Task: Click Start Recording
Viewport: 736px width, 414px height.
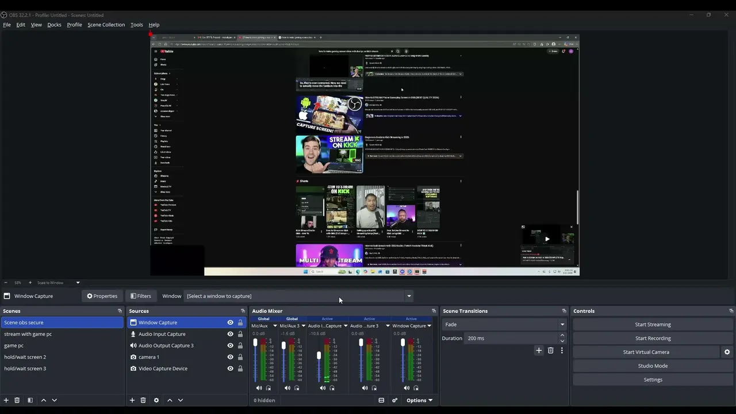Action: coord(653,338)
